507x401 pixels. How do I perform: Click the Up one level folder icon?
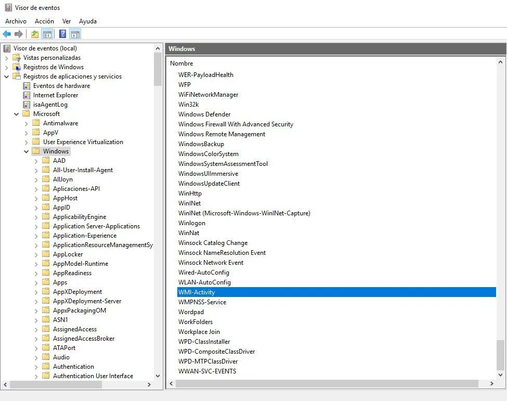coord(35,34)
